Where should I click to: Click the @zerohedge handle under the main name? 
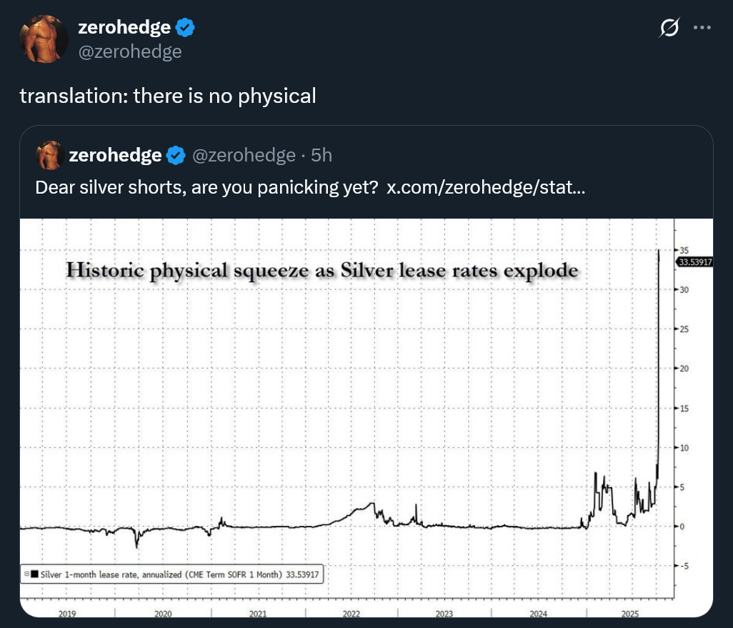130,51
